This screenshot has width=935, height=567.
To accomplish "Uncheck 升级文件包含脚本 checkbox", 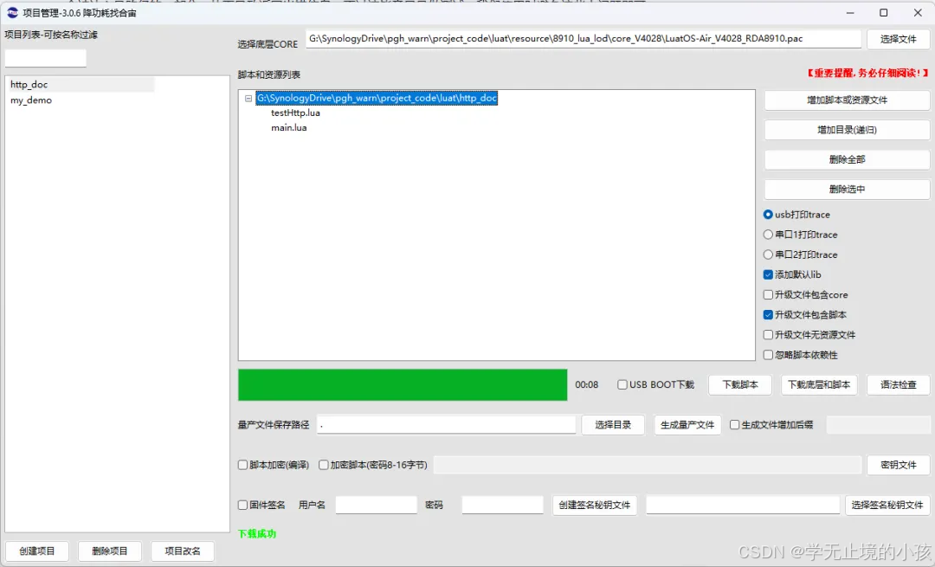I will (768, 315).
